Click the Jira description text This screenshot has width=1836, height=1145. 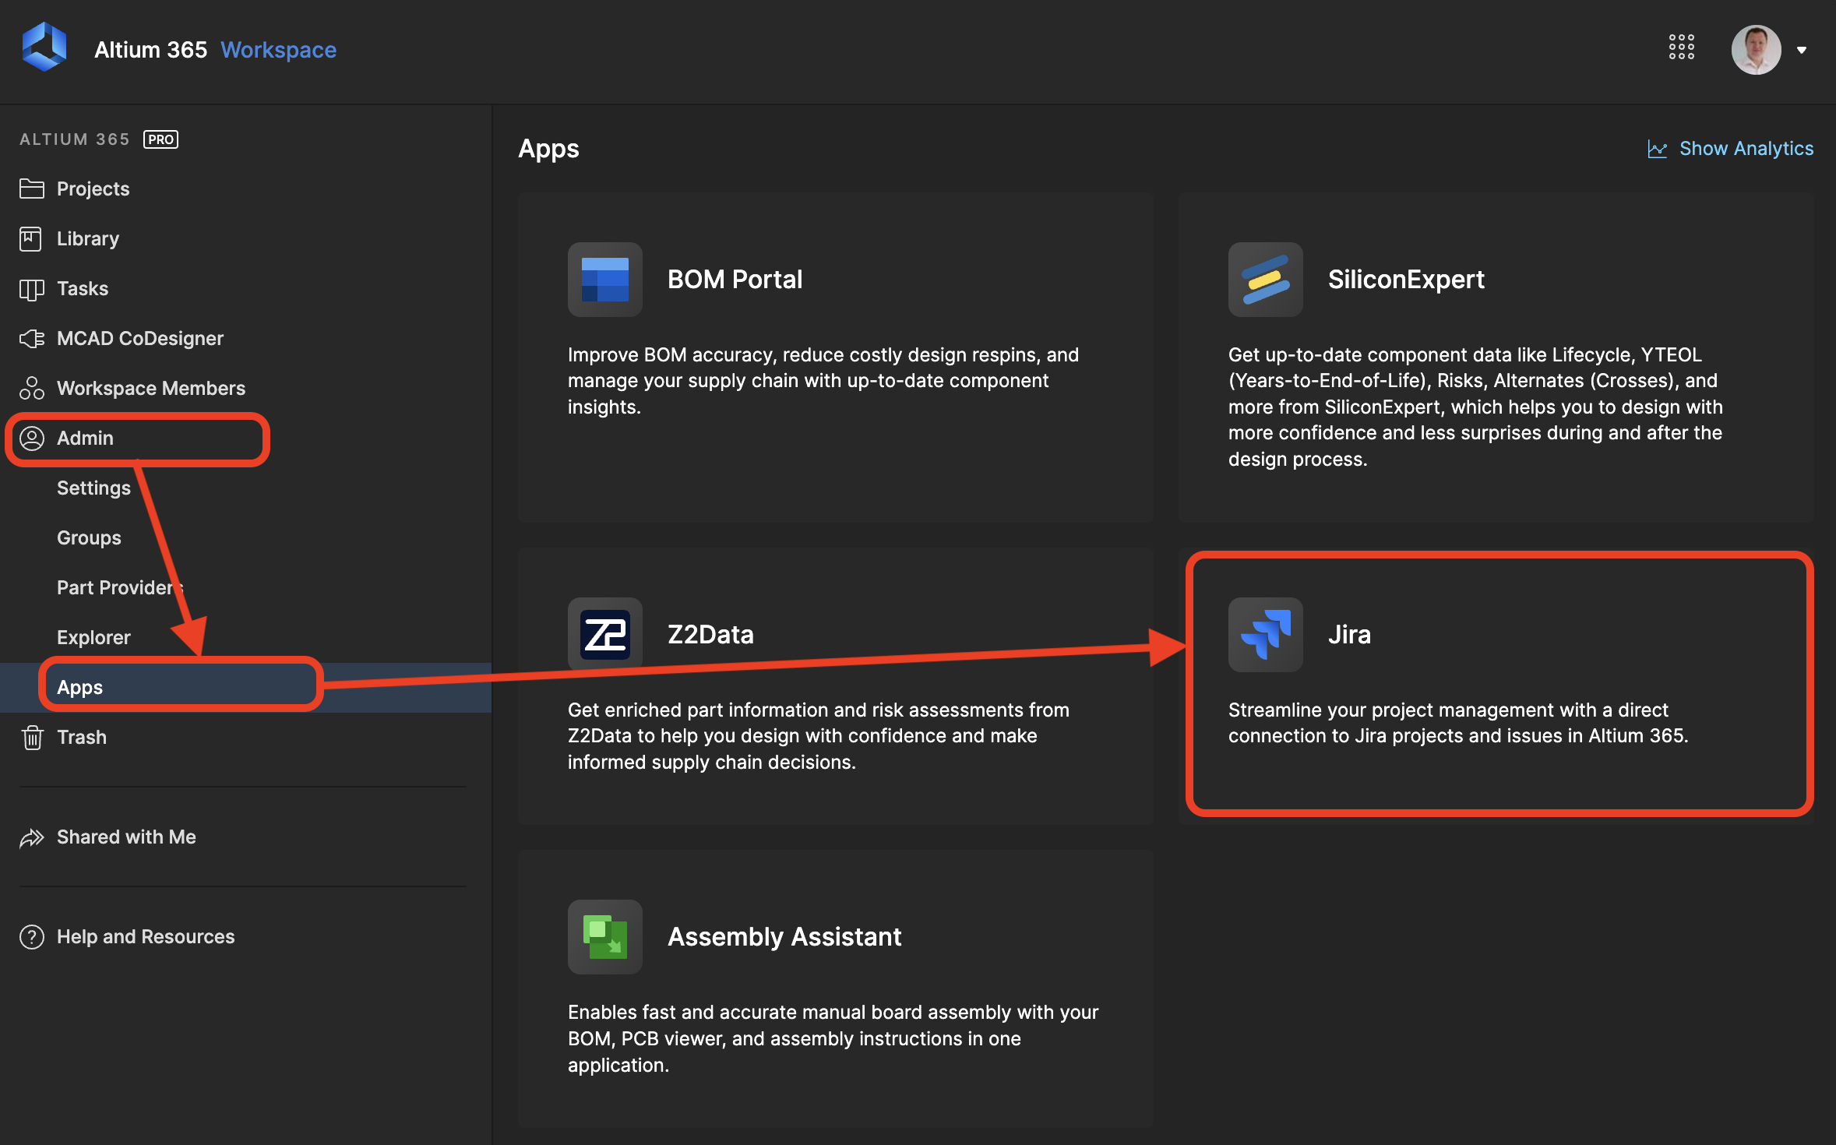(x=1458, y=723)
